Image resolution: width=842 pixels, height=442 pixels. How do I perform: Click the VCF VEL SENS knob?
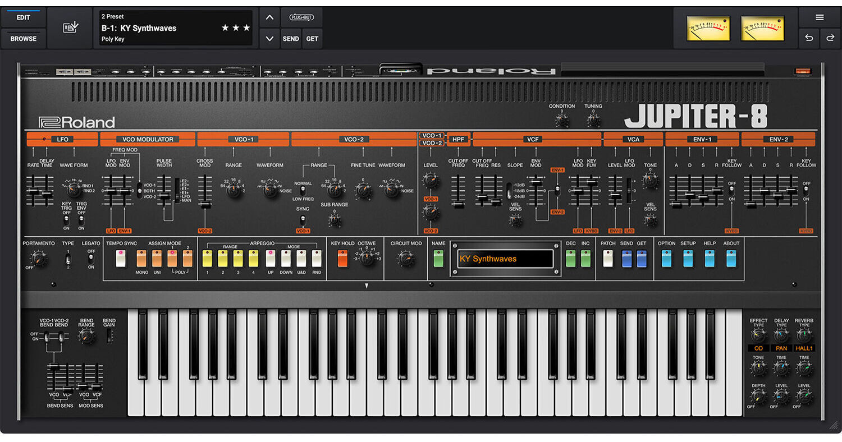515,220
